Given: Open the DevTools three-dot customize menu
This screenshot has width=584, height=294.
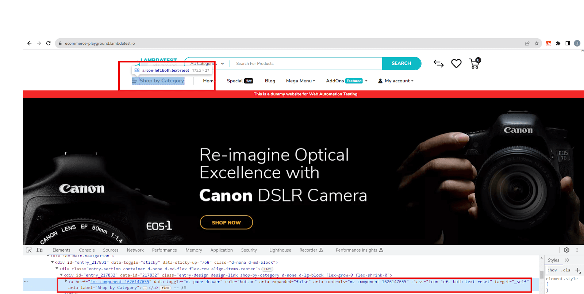Looking at the screenshot, I should [577, 250].
